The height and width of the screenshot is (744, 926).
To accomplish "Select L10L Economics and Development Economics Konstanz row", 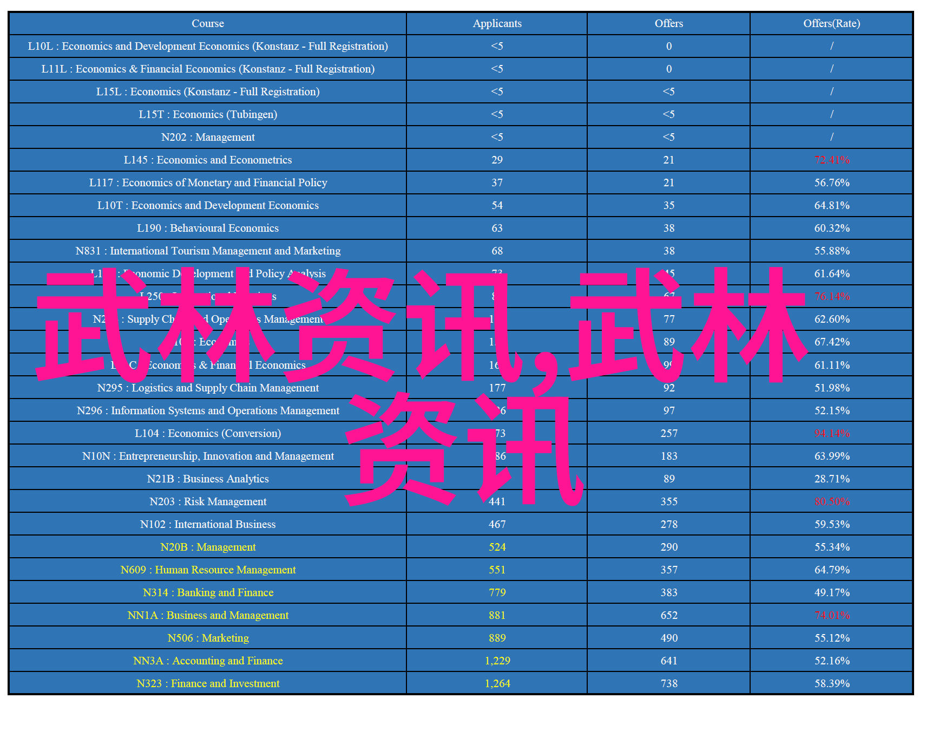I will (208, 46).
